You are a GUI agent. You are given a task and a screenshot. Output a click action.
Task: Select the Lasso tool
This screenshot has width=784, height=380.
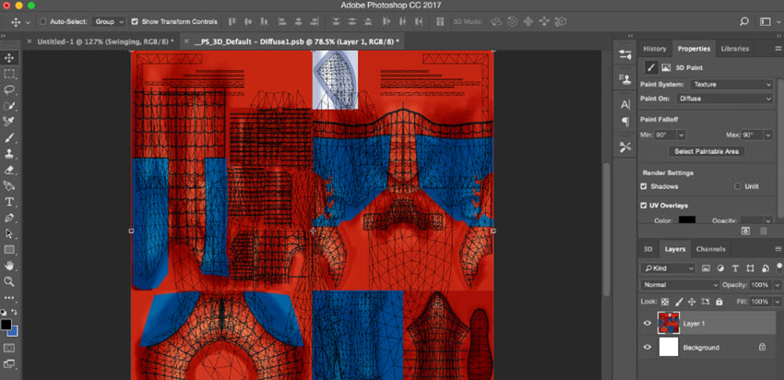[x=9, y=90]
